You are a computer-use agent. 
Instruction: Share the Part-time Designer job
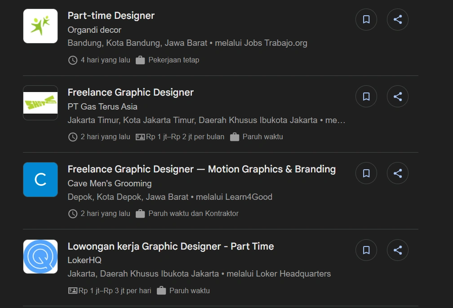pyautogui.click(x=398, y=19)
